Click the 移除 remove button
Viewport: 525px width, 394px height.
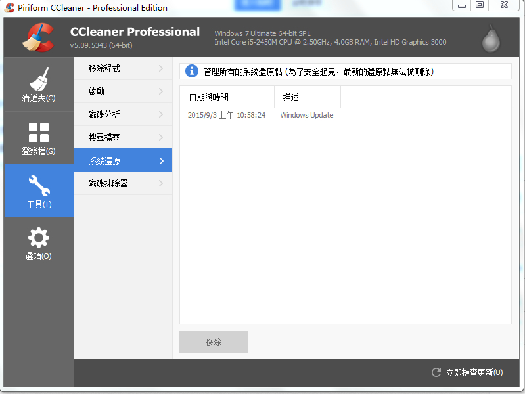[x=214, y=341]
